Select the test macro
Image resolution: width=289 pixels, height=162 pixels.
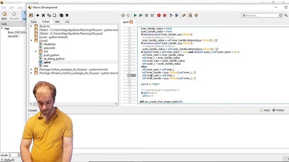click(x=46, y=66)
